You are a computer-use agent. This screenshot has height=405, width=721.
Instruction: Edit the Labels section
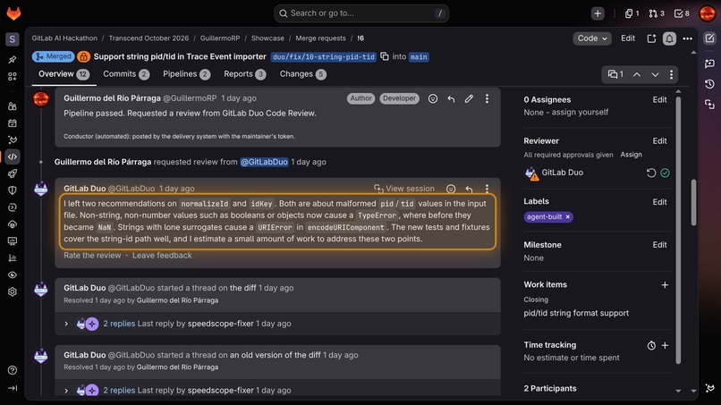(659, 202)
